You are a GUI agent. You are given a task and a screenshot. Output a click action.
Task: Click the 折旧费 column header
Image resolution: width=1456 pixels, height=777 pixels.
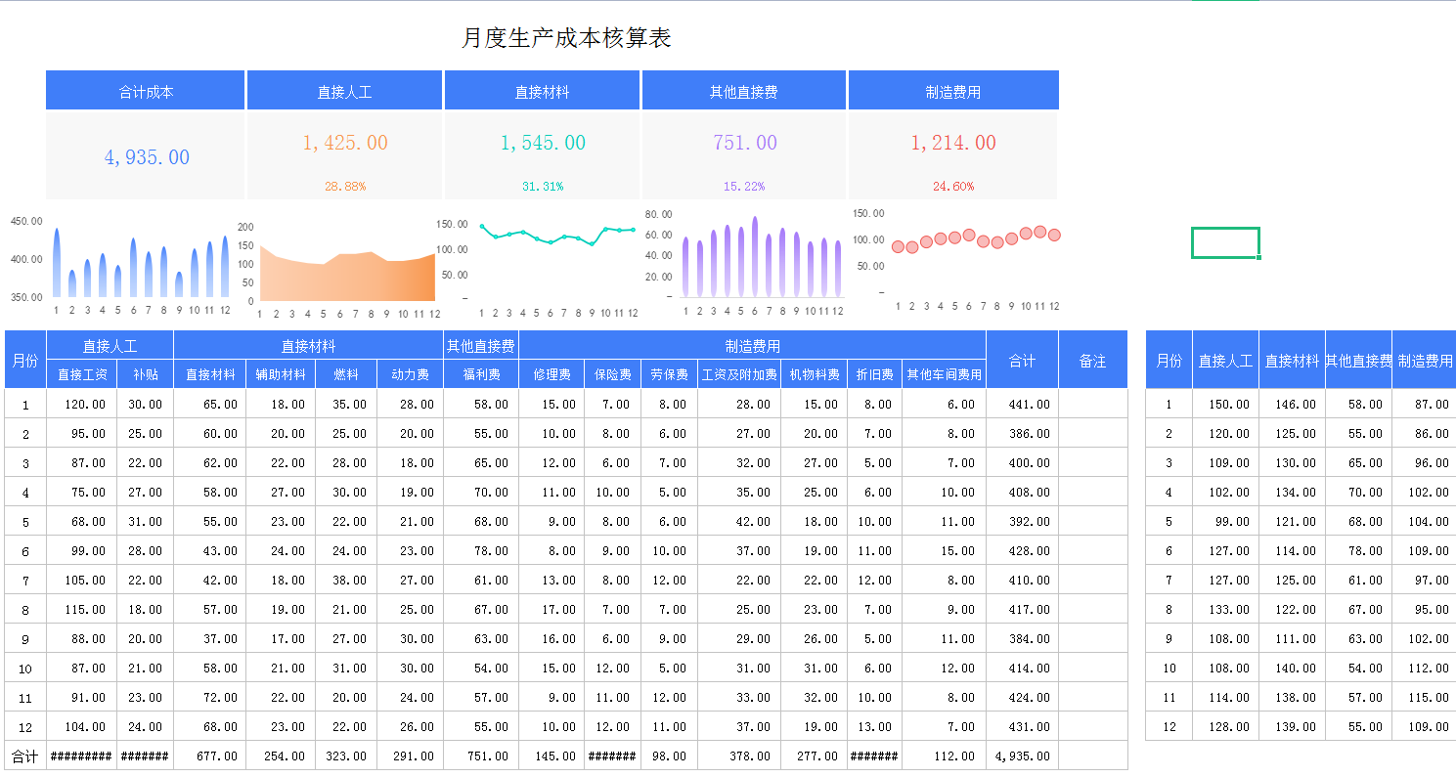click(x=873, y=373)
